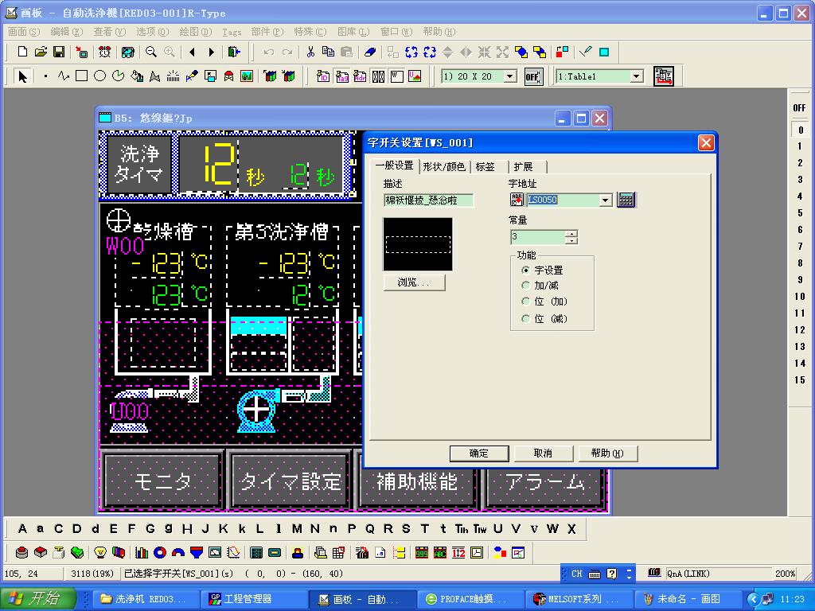Pick the circle drawing tool

[99, 76]
